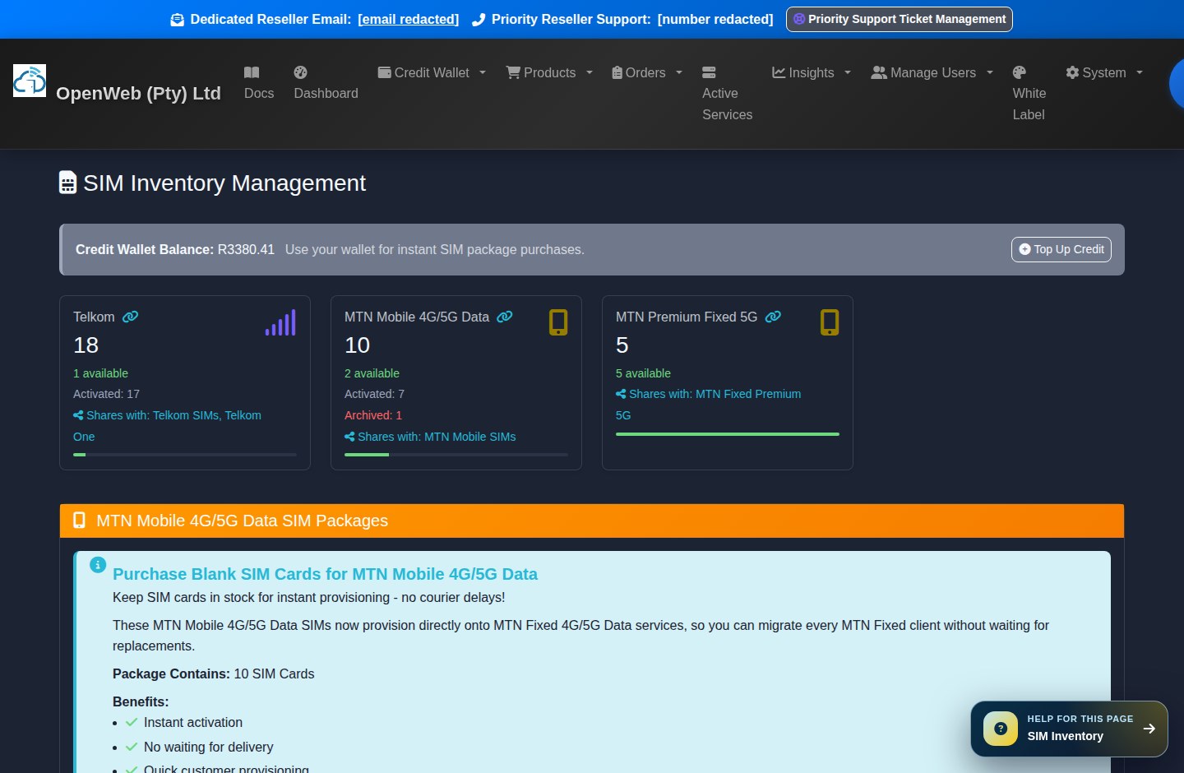Click the Telkom signal bars icon
The width and height of the screenshot is (1184, 773).
[280, 322]
